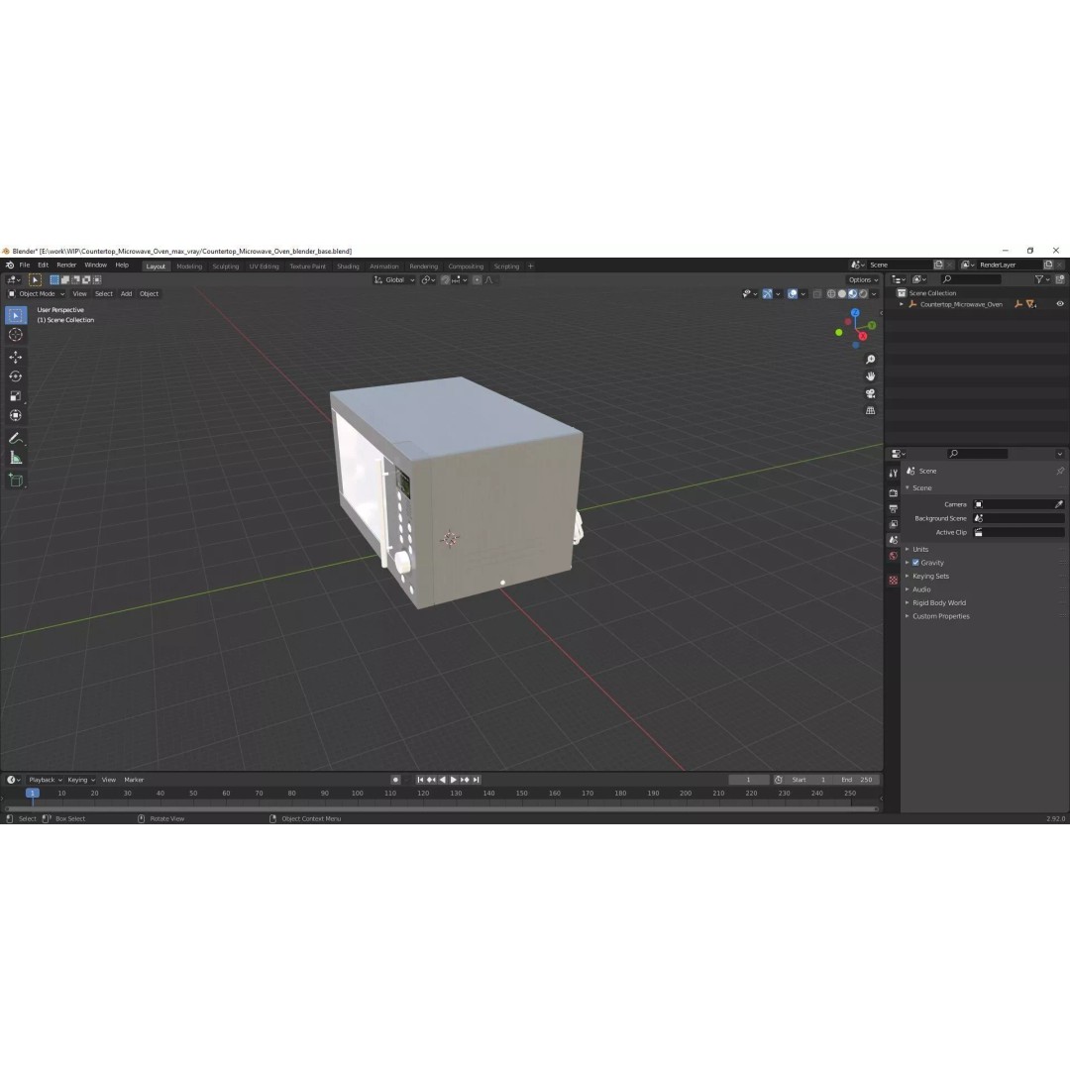Open the timeline Playback dropdown
Screen dimensions: 1070x1070
[45, 780]
